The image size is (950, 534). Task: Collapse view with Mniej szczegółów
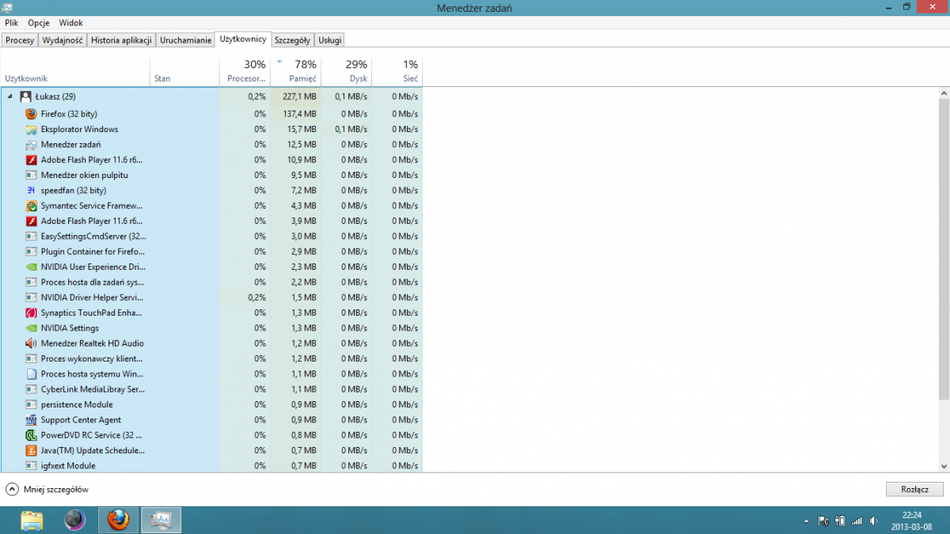(x=47, y=490)
